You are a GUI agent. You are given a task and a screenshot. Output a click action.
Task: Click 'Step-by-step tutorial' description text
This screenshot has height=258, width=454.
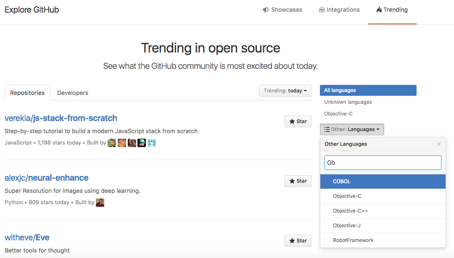[101, 131]
